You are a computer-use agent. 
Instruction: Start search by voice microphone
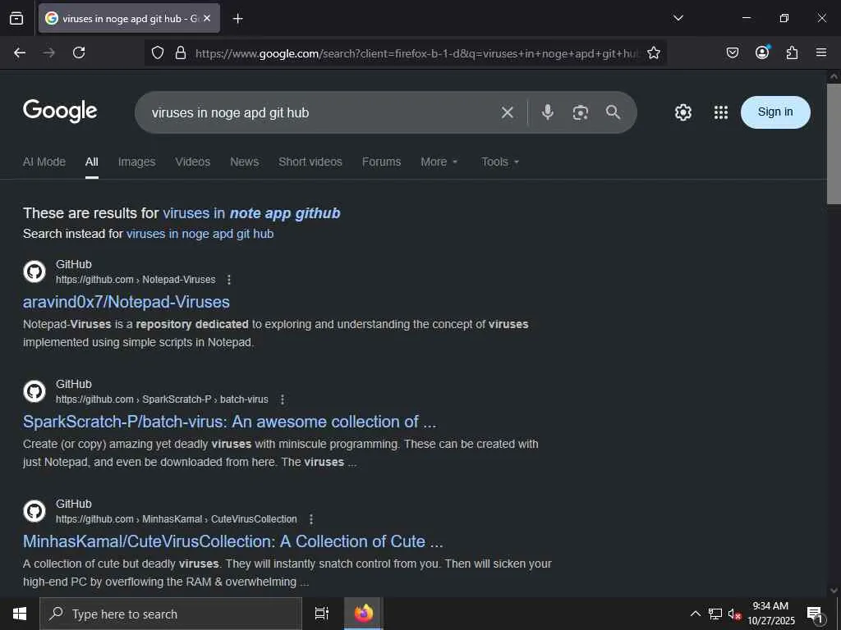547,112
